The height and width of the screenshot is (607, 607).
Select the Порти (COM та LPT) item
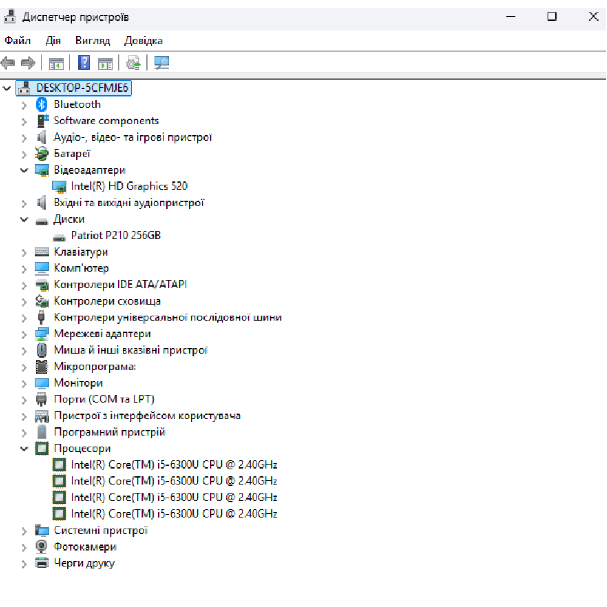click(x=104, y=399)
